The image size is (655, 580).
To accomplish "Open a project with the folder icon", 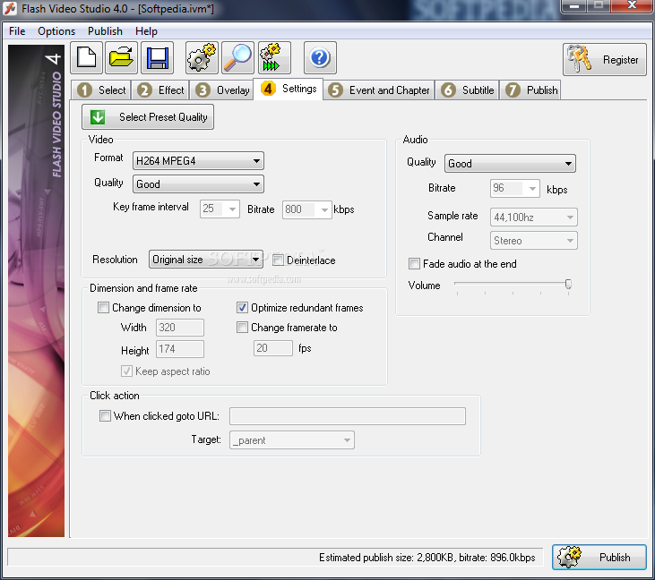I will (x=121, y=58).
